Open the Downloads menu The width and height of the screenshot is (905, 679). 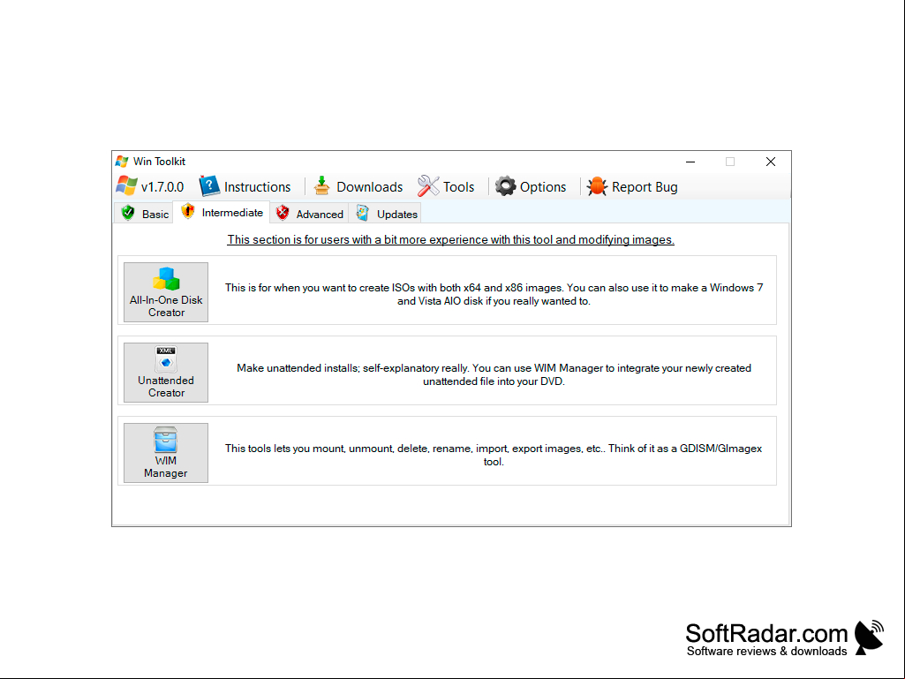(369, 187)
